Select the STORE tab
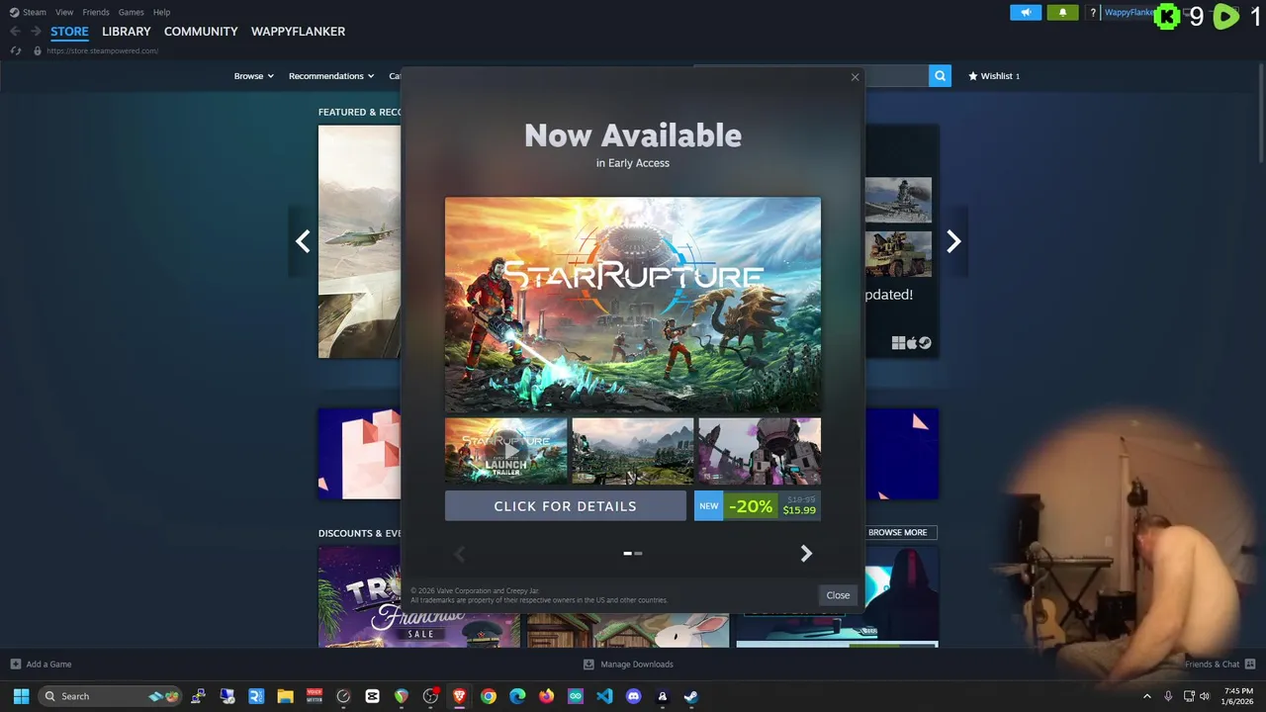The image size is (1266, 712). tap(69, 32)
